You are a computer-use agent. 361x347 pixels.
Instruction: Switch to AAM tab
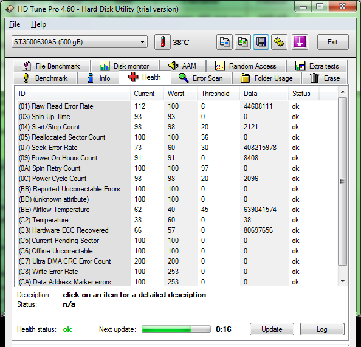click(x=182, y=66)
